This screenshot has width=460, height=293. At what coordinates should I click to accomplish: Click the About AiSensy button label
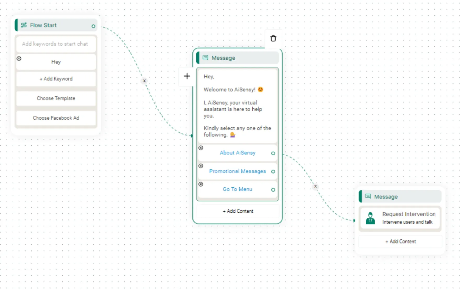237,153
